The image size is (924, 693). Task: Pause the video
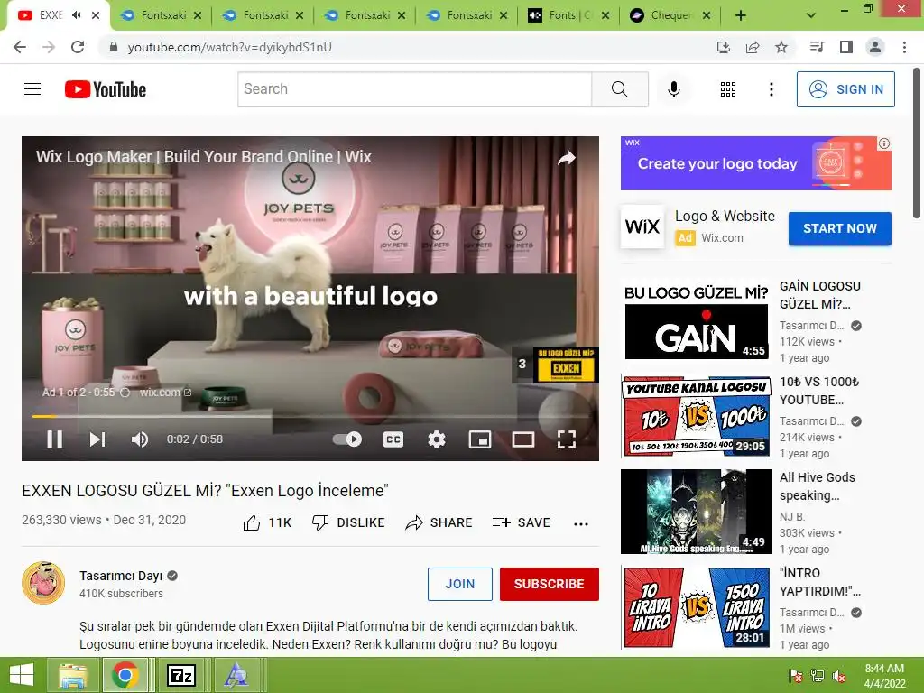pyautogui.click(x=55, y=439)
